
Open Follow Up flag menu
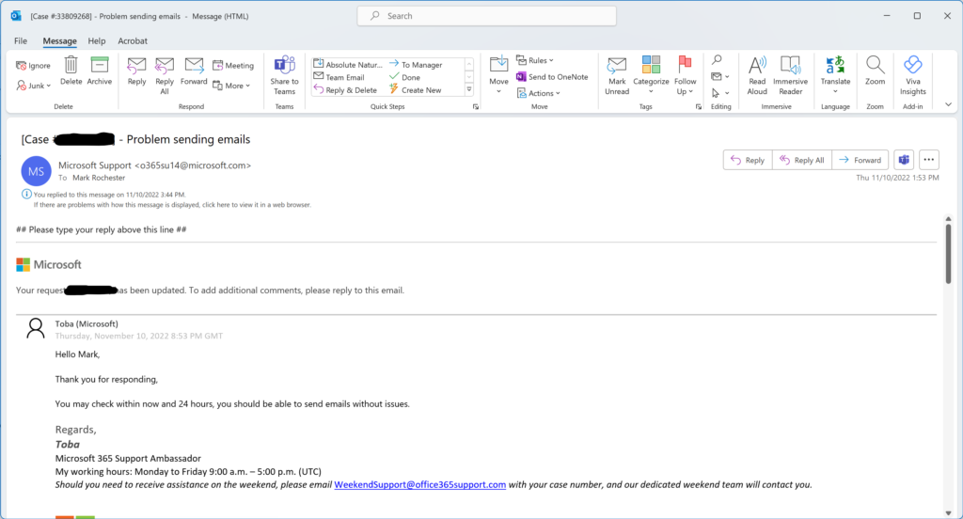click(x=685, y=76)
